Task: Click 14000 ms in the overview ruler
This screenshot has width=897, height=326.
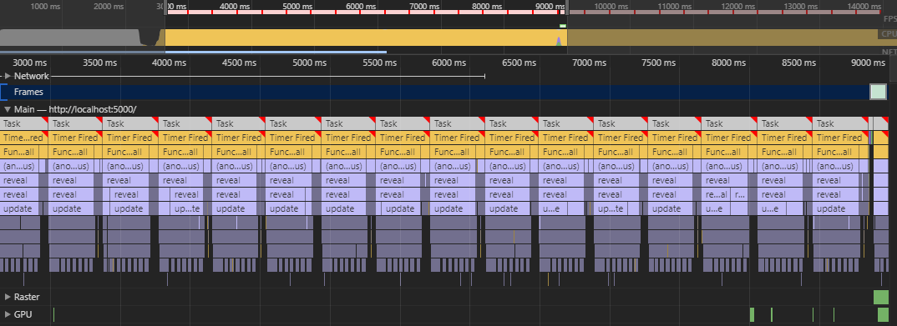Action: (x=864, y=7)
